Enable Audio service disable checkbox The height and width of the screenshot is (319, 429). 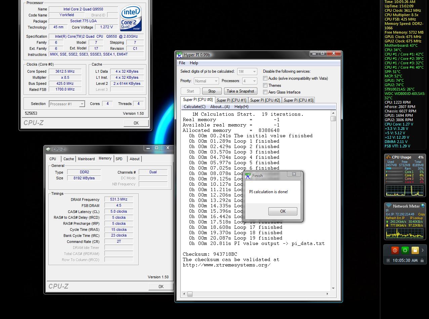click(265, 78)
